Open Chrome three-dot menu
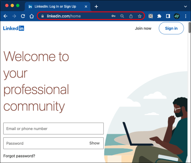This screenshot has width=191, height=163. tap(185, 16)
